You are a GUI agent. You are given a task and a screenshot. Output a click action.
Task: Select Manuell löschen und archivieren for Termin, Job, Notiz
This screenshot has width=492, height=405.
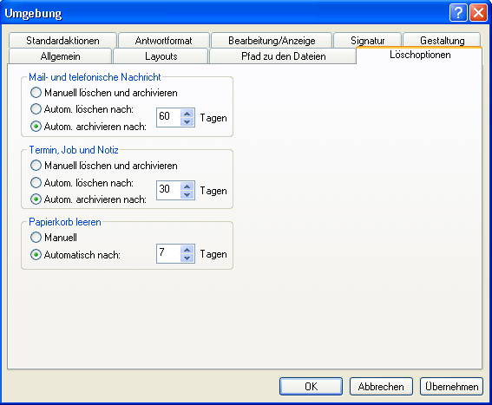[104, 166]
